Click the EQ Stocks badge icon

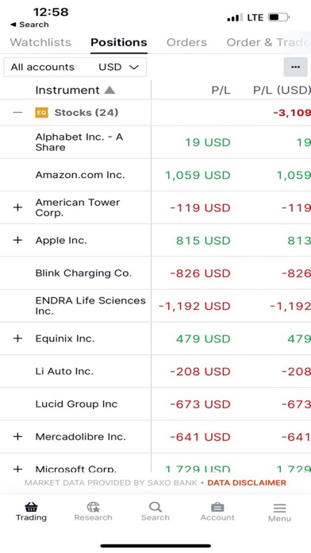[41, 113]
